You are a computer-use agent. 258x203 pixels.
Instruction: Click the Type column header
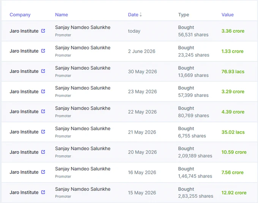pyautogui.click(x=184, y=15)
